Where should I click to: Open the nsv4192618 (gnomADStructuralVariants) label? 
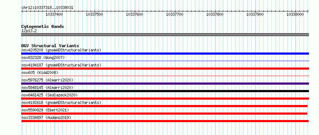click(61, 102)
